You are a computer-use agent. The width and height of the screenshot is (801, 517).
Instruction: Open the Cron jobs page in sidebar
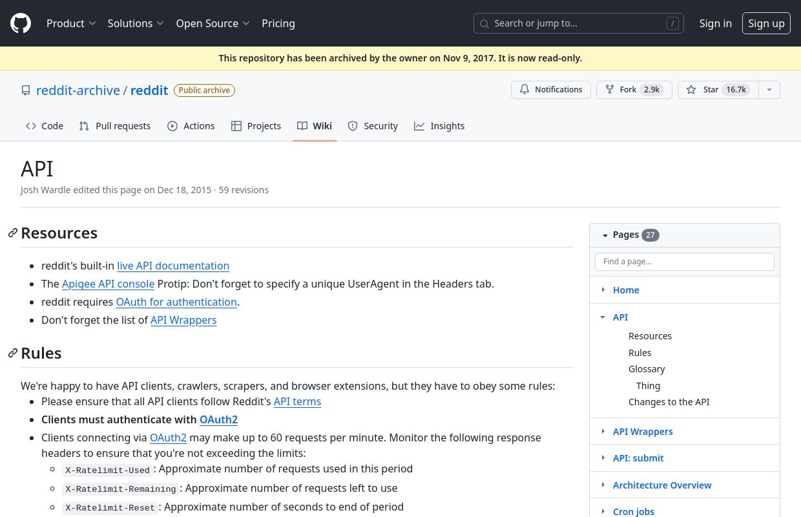point(634,512)
